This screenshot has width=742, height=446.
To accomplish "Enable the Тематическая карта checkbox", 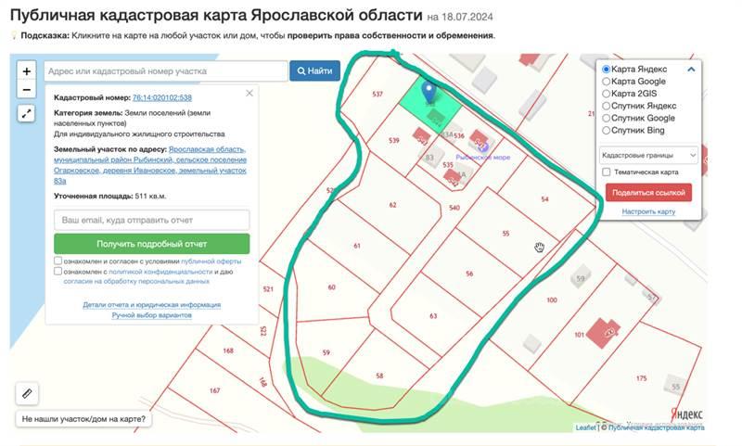I will pos(607,172).
